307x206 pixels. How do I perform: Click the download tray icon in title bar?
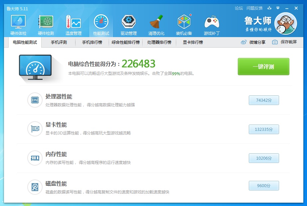pyautogui.click(x=269, y=8)
